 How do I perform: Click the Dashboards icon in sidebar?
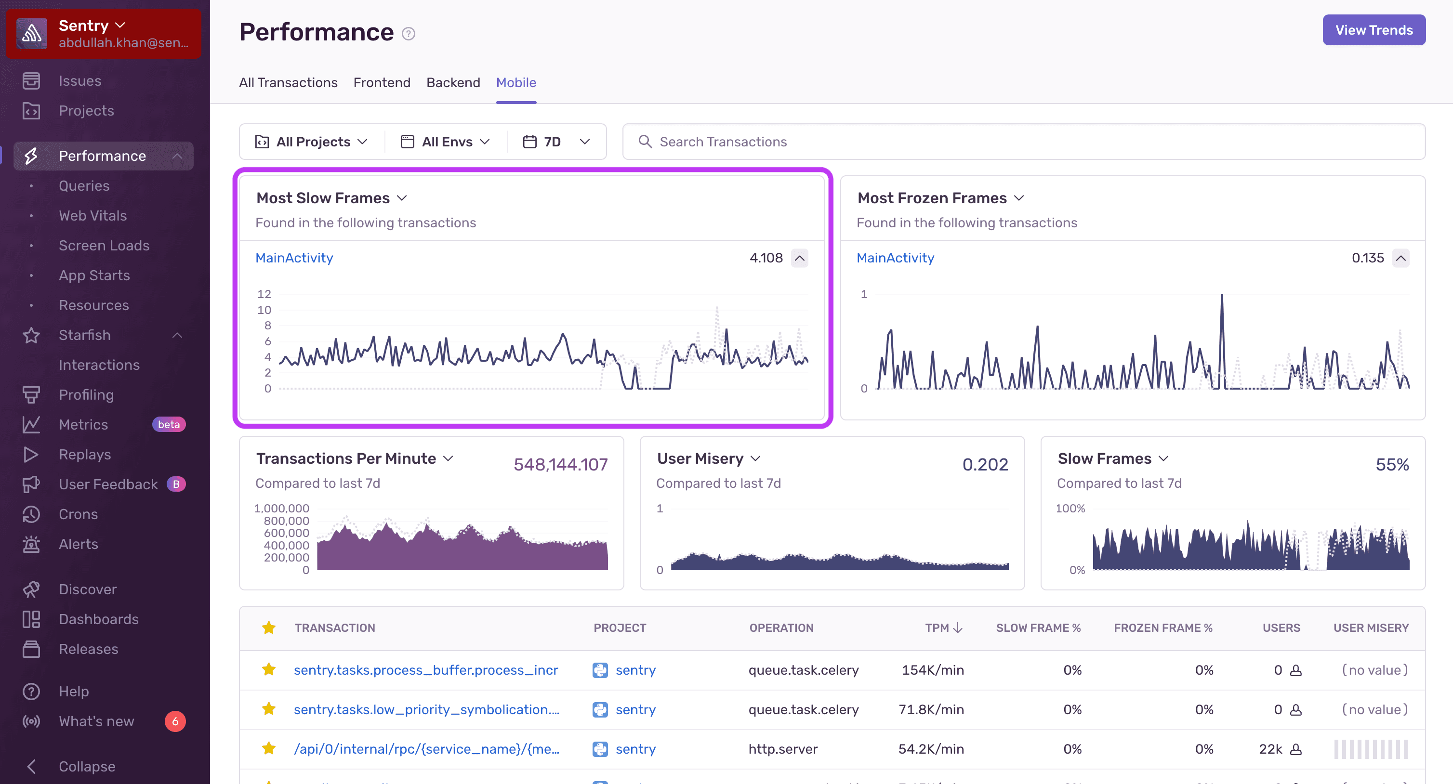click(31, 619)
